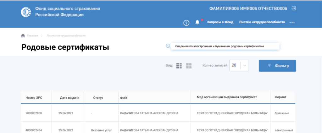Screen dimensions: 322x133
Task: Click Листки нетрудоспособности breadcrumb link
Action: coord(66,36)
